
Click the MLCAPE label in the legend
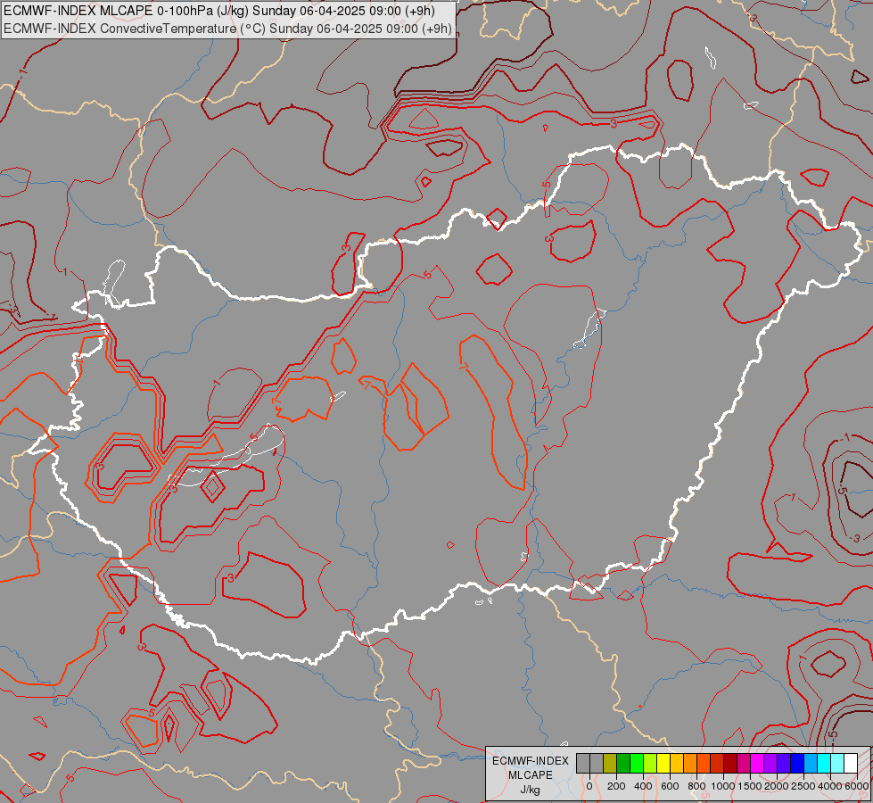click(x=531, y=775)
